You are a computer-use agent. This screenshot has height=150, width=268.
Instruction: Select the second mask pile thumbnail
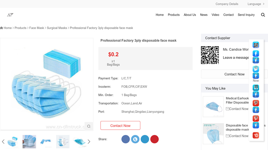(x=29, y=142)
